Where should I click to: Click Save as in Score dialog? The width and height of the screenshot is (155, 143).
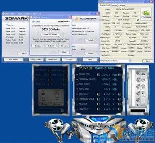coord(64,46)
